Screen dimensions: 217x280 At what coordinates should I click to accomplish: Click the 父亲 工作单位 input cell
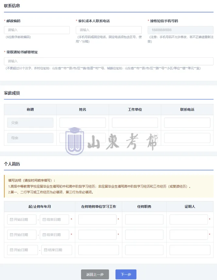[x=135, y=123]
